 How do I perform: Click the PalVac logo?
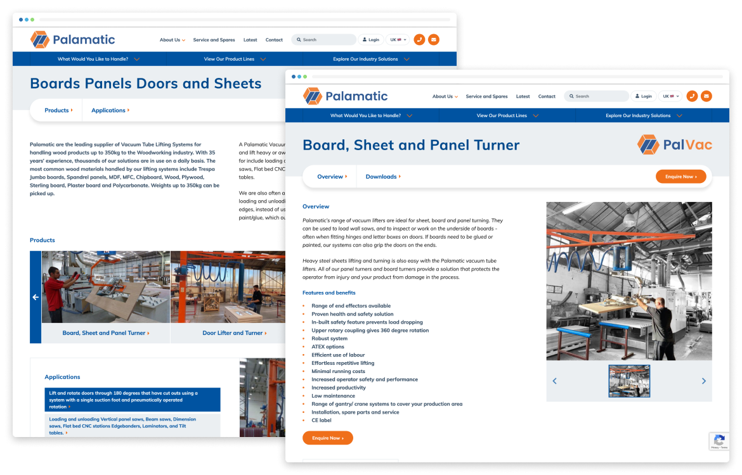click(675, 144)
